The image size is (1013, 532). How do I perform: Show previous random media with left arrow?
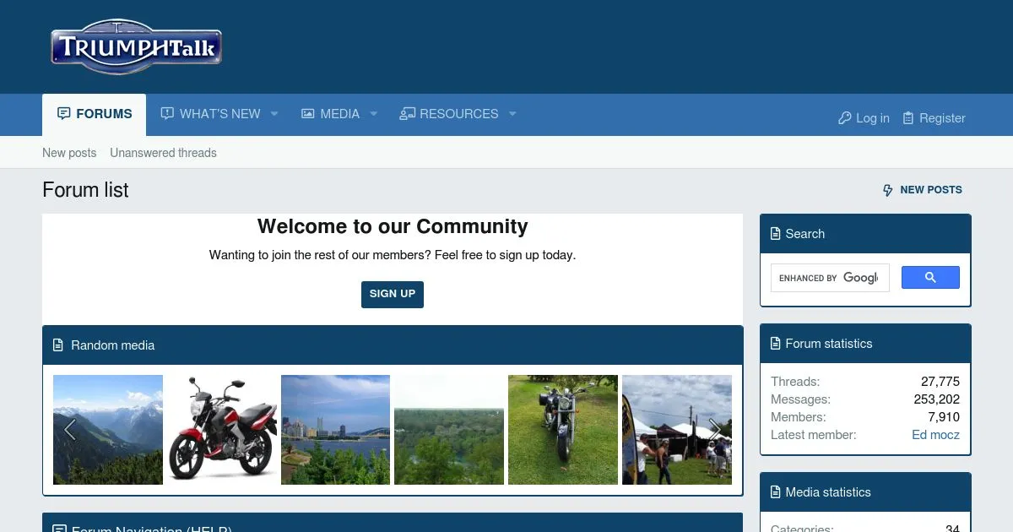(69, 430)
